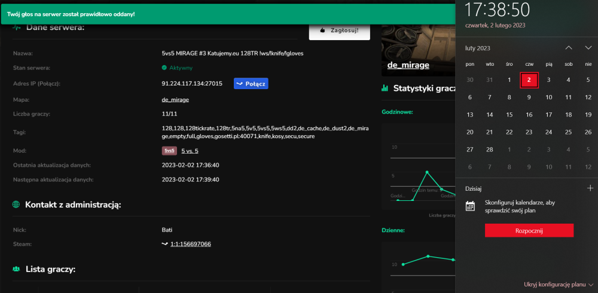Click the server tags list text
Image resolution: width=598 pixels, height=293 pixels.
click(265, 132)
